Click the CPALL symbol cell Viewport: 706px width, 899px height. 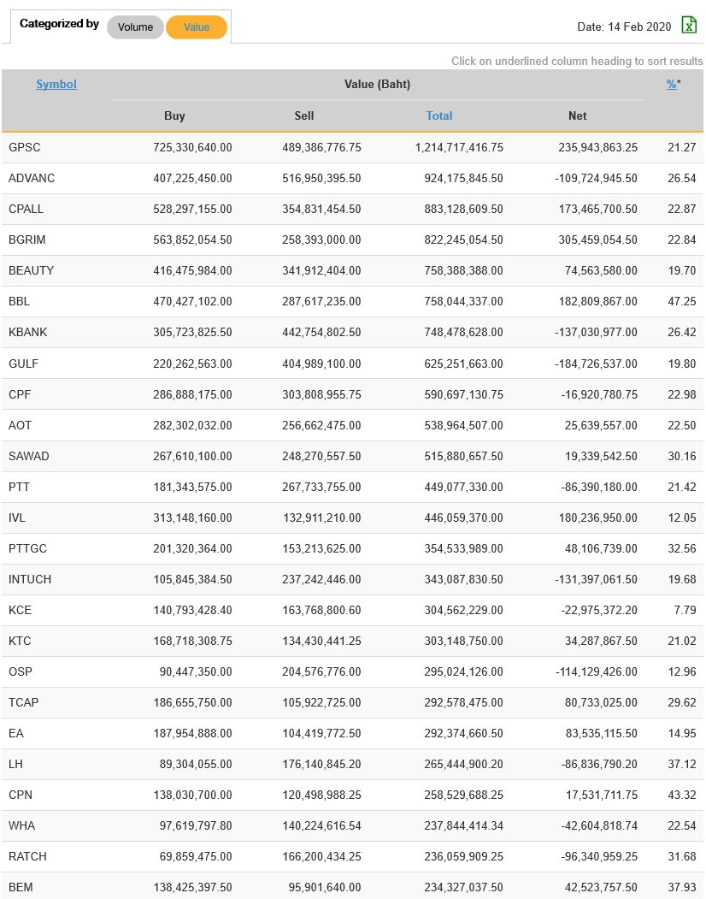[26, 209]
